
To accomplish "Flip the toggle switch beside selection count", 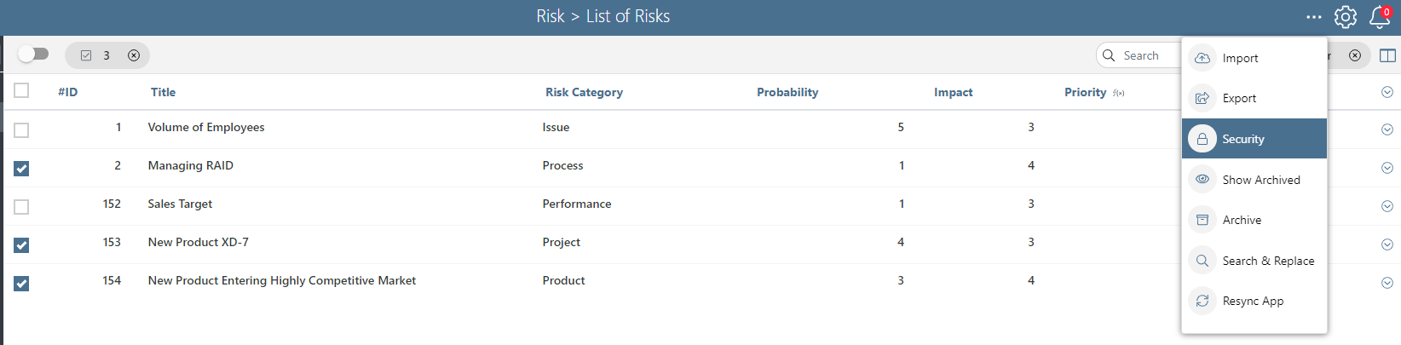I will point(33,55).
